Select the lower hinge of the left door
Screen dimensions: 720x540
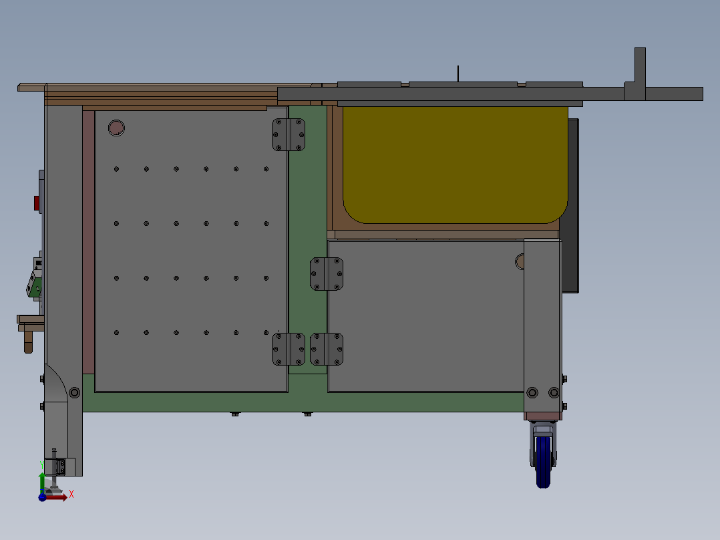[289, 350]
